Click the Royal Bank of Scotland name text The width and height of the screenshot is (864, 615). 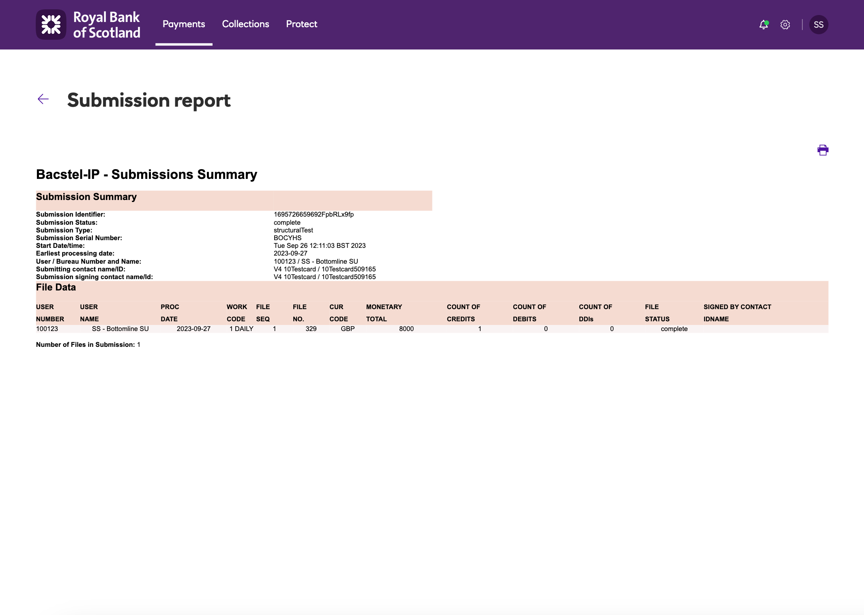click(x=107, y=25)
